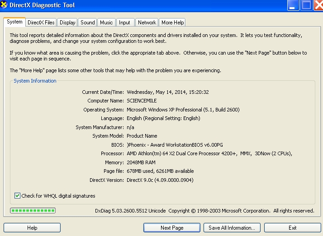This screenshot has width=323, height=236.
Task: Select the Input tab
Action: (124, 23)
